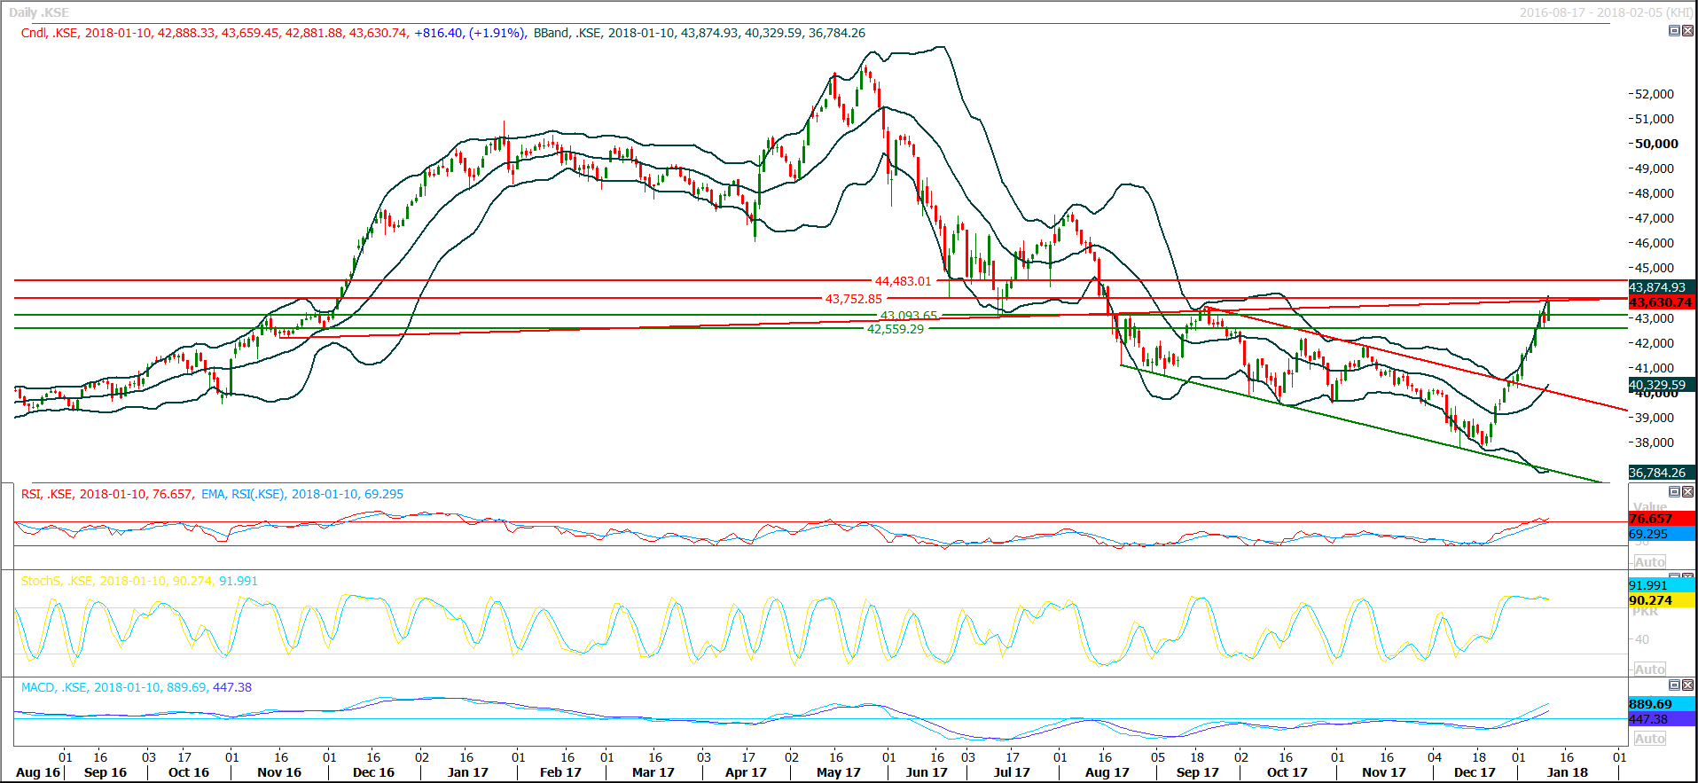The height and width of the screenshot is (783, 1698).
Task: Toggle Auto scaling on the RSI panel
Action: 1649,562
